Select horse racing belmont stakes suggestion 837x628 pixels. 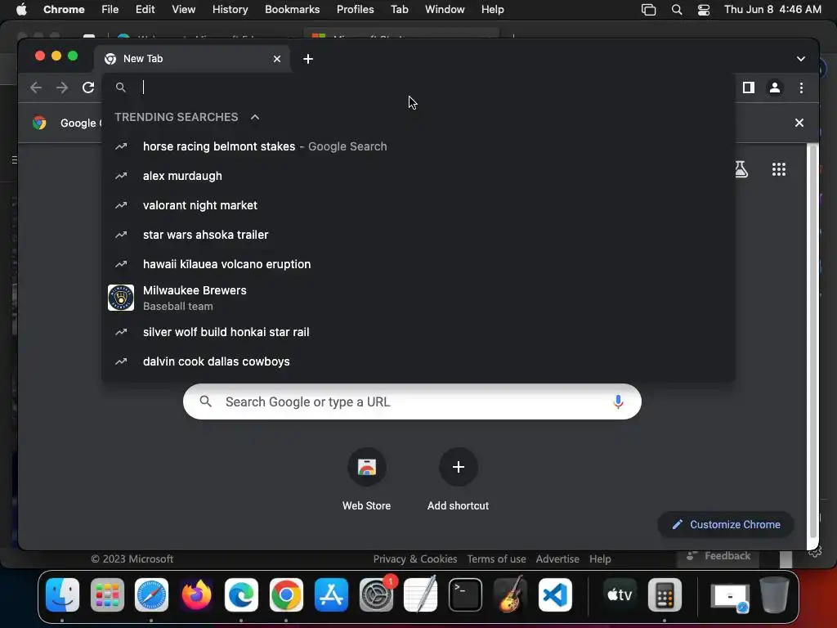point(418,146)
